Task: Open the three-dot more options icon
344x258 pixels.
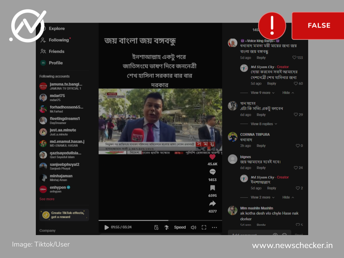Action: click(x=214, y=227)
